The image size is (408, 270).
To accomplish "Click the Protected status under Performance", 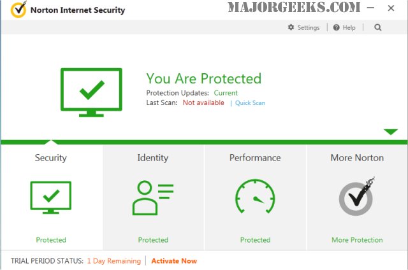I will tap(255, 240).
